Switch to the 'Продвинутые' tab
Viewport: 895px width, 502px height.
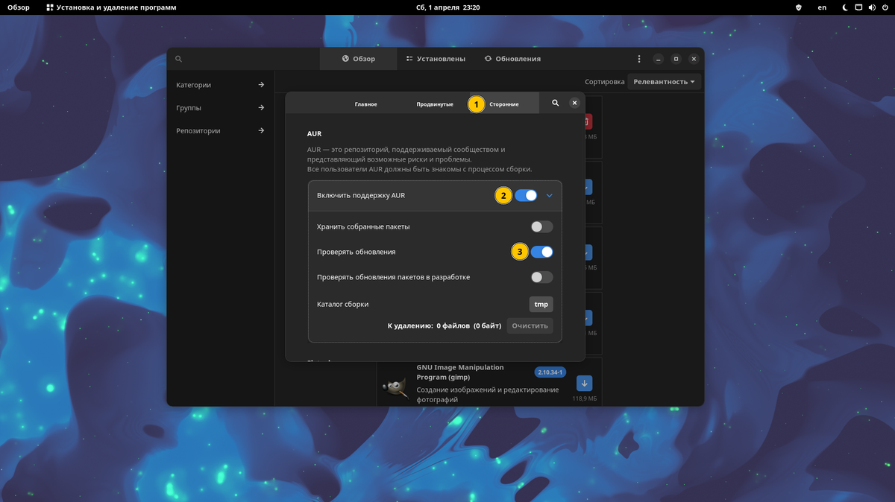[435, 104]
